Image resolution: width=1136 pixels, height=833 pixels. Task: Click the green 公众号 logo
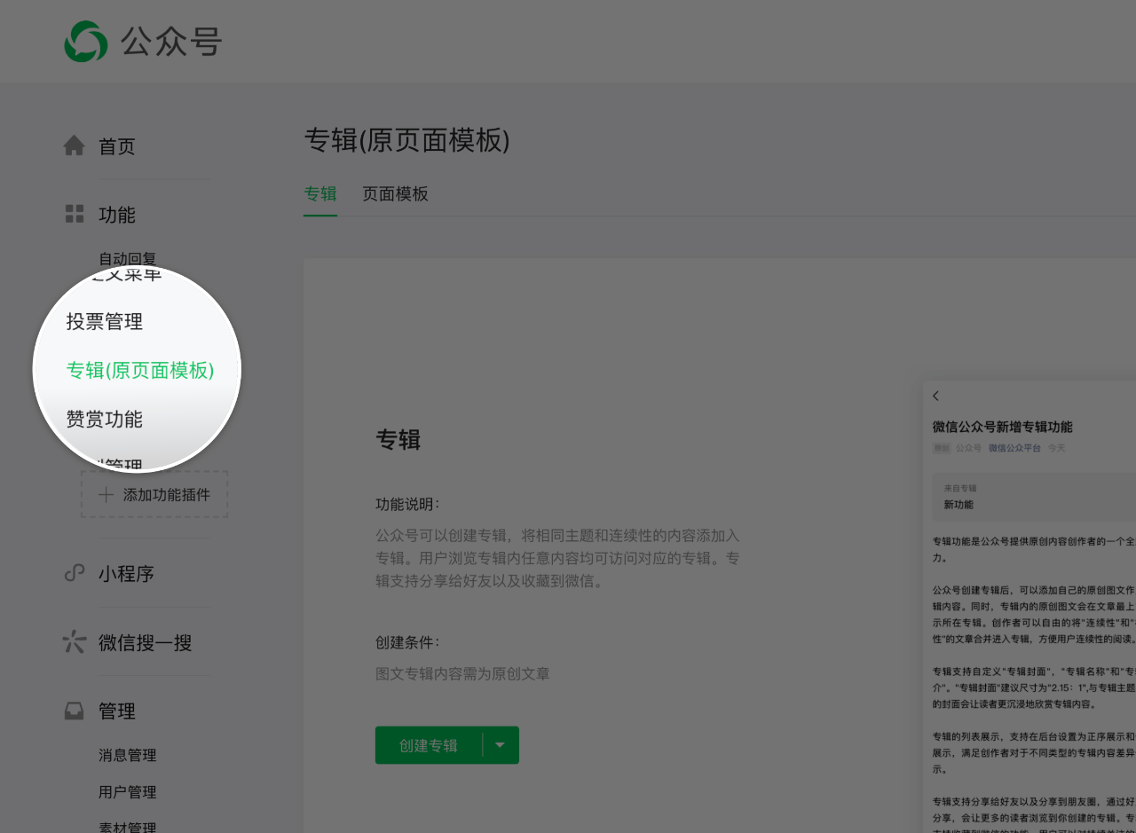83,41
